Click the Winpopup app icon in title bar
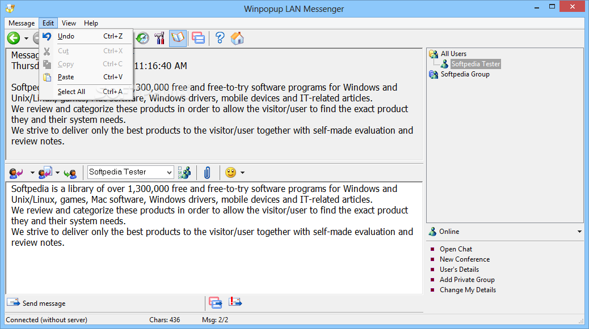Screen dimensions: 589x329 [11, 8]
